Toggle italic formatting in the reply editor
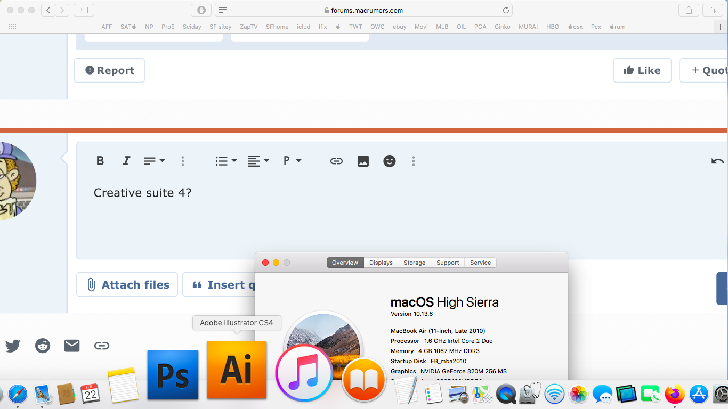The image size is (728, 409). click(126, 161)
